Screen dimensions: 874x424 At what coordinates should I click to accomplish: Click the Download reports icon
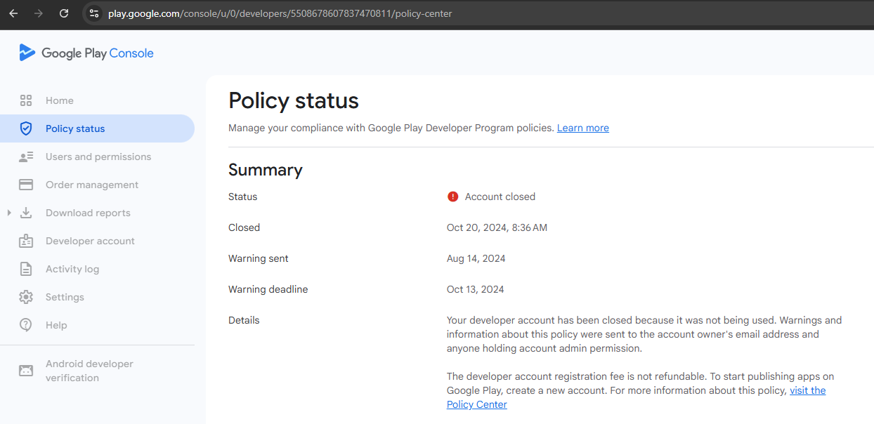coord(26,213)
